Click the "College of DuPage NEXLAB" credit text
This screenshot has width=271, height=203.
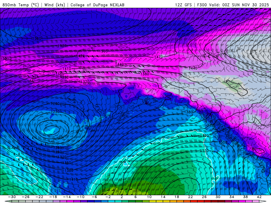pyautogui.click(x=97, y=5)
